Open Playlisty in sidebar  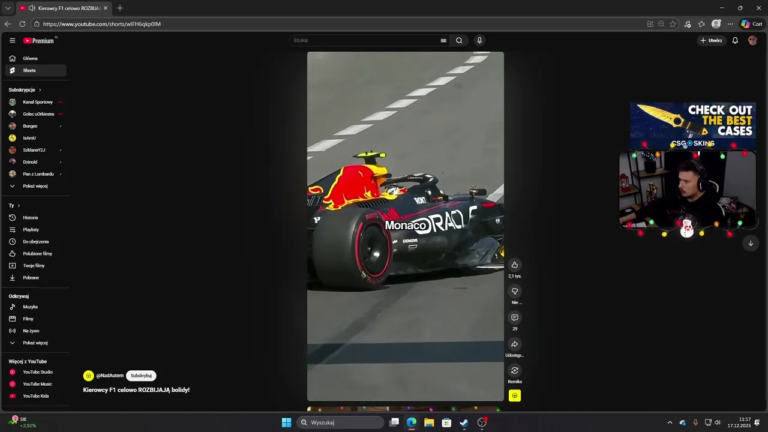(36, 230)
